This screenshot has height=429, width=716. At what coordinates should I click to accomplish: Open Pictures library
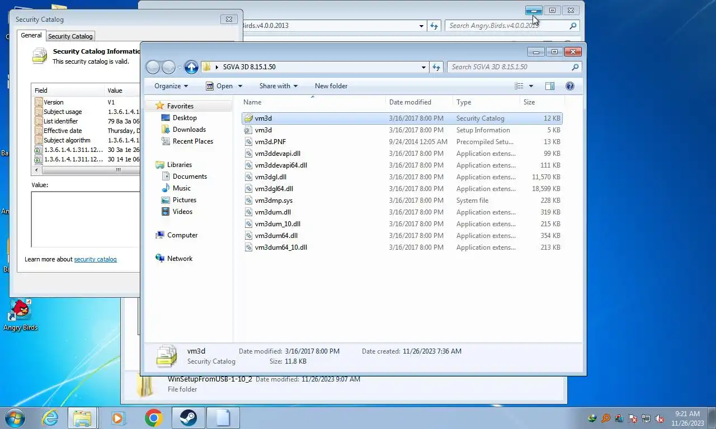[x=185, y=200]
